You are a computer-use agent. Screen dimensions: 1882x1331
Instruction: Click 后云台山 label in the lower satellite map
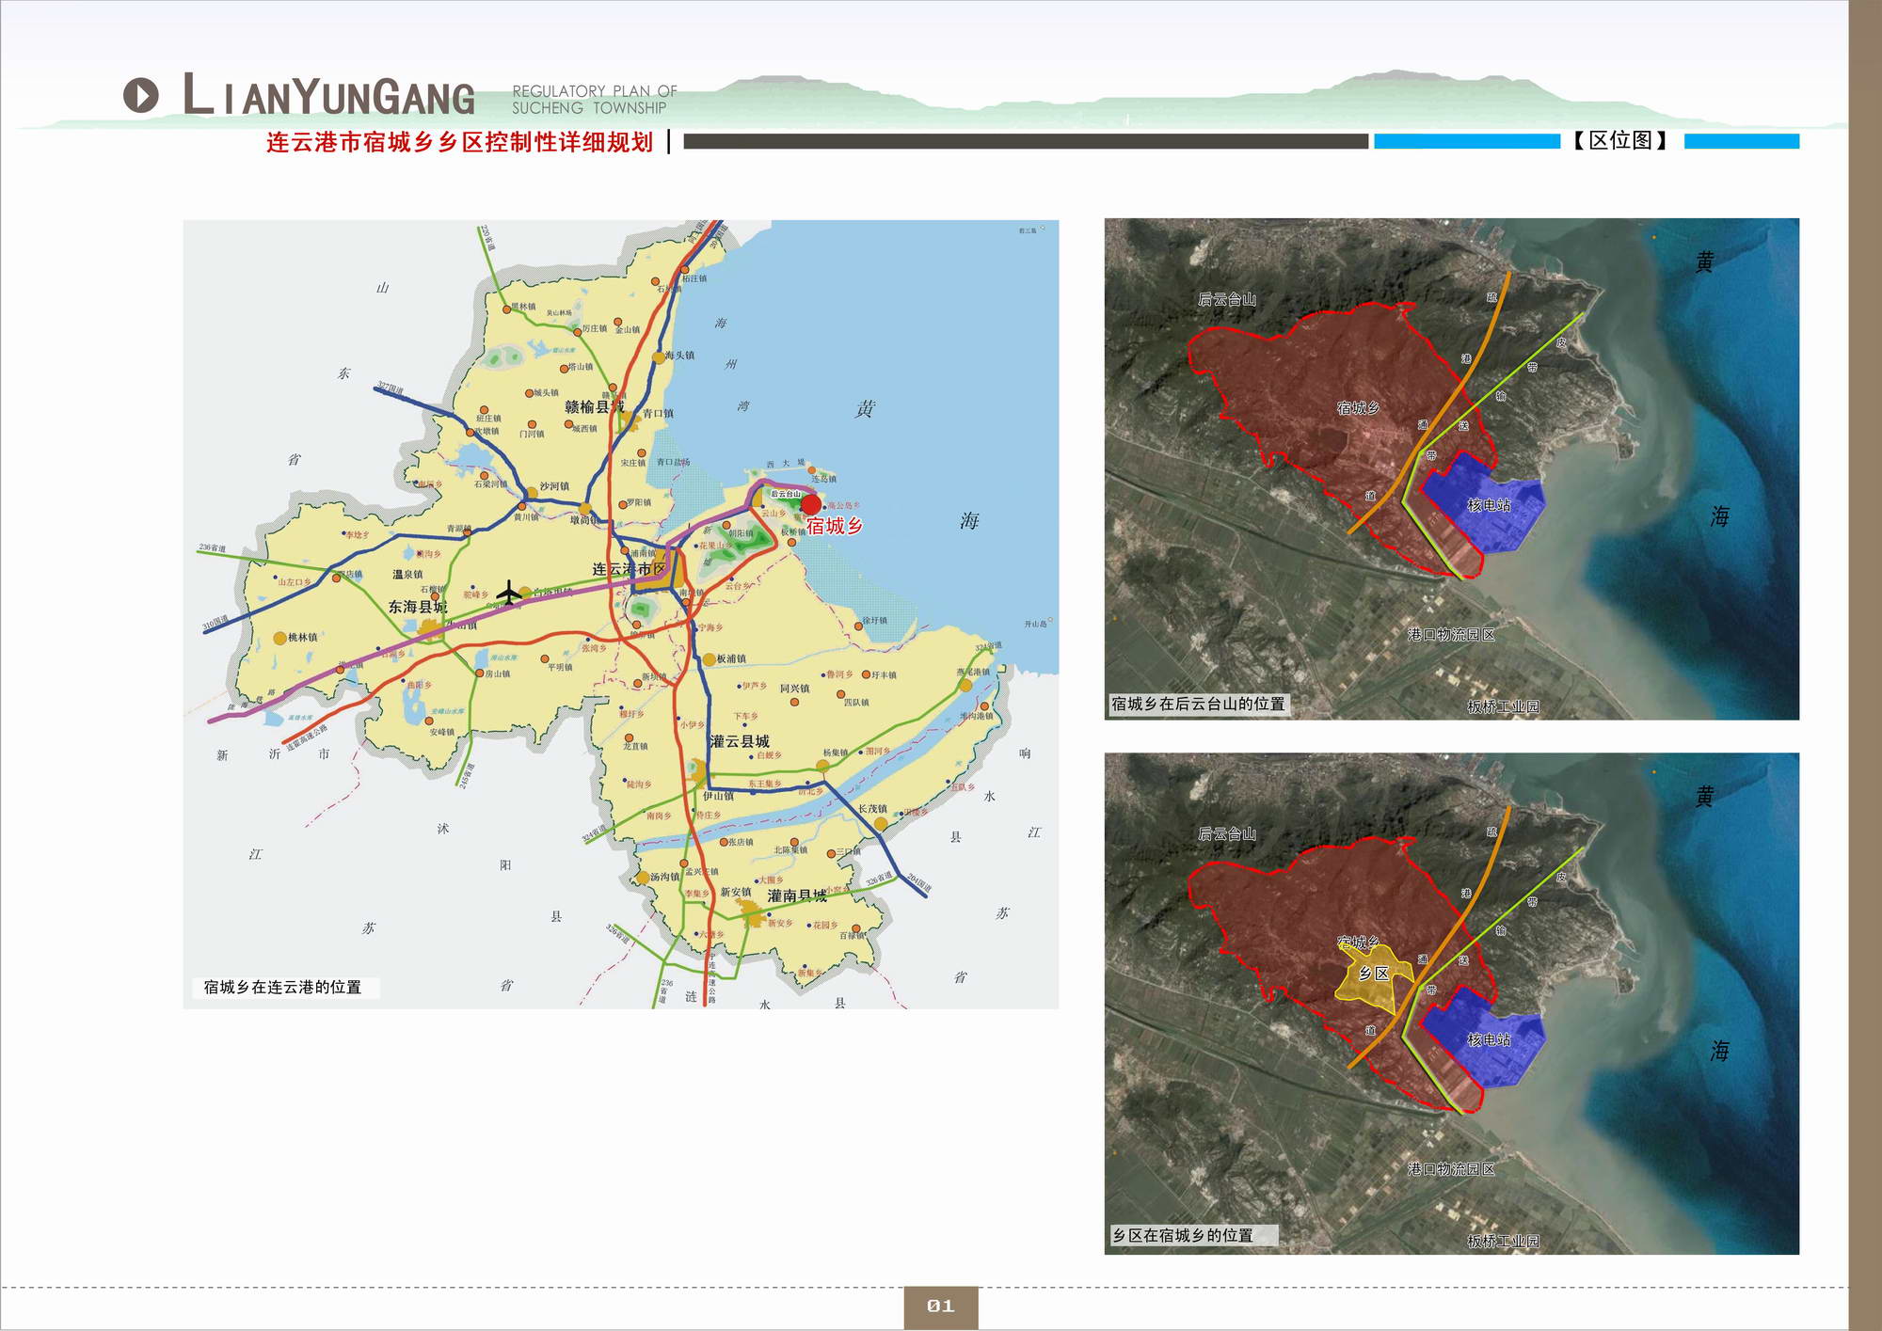click(x=1227, y=833)
